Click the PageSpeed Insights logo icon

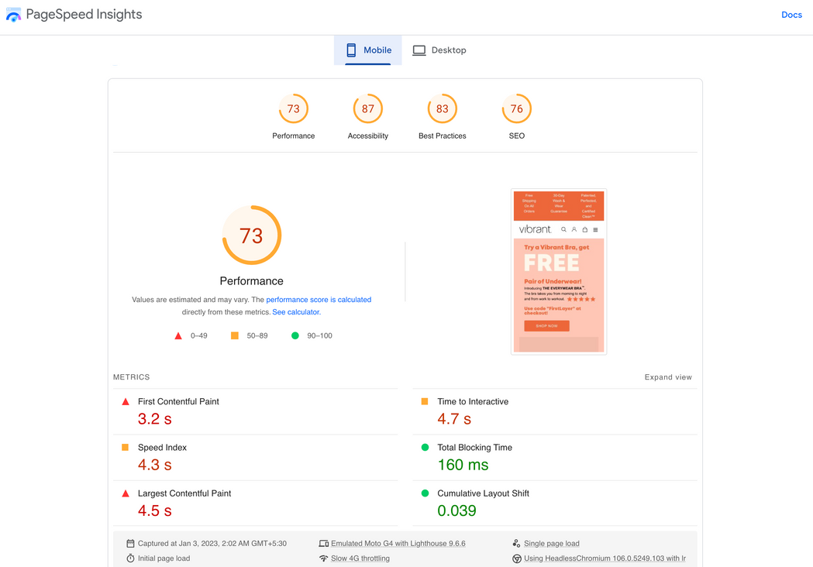(13, 15)
